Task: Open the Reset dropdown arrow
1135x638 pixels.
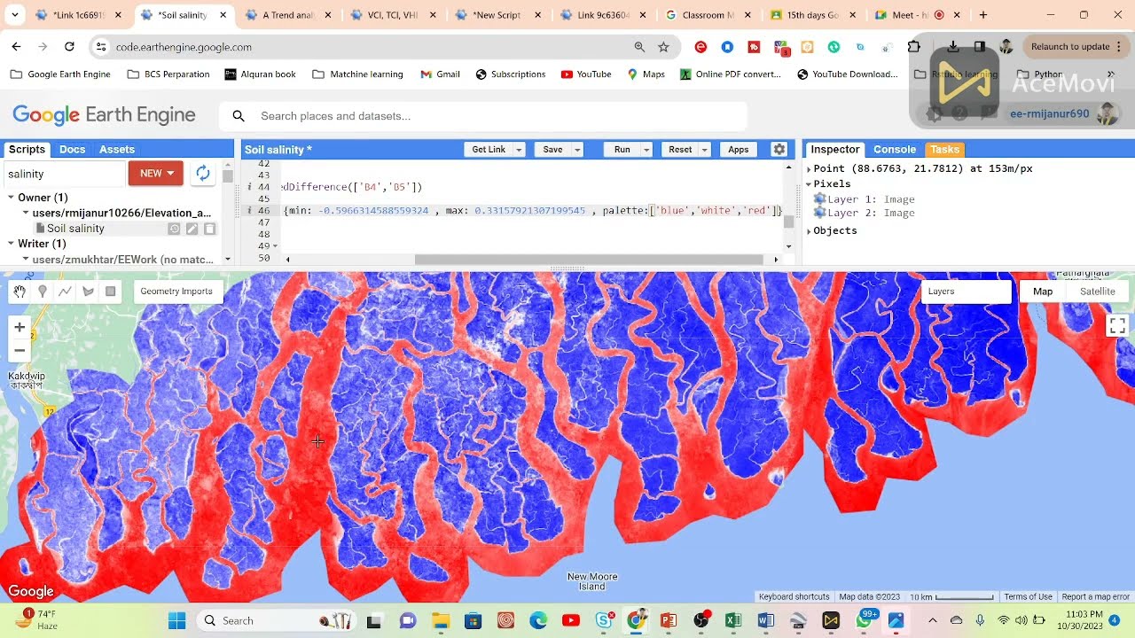Action: point(705,150)
